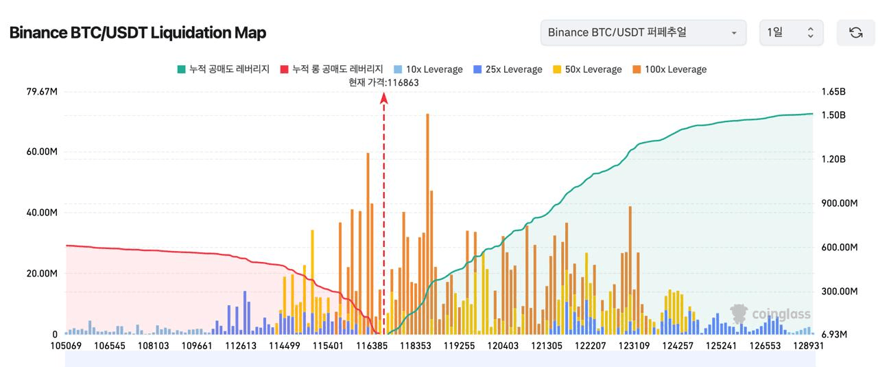Click the 현재 가격:116863 label
The height and width of the screenshot is (367, 878).
point(383,82)
